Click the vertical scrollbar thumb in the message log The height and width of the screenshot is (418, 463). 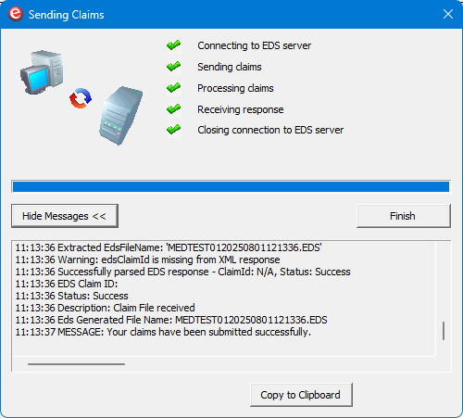pyautogui.click(x=444, y=331)
